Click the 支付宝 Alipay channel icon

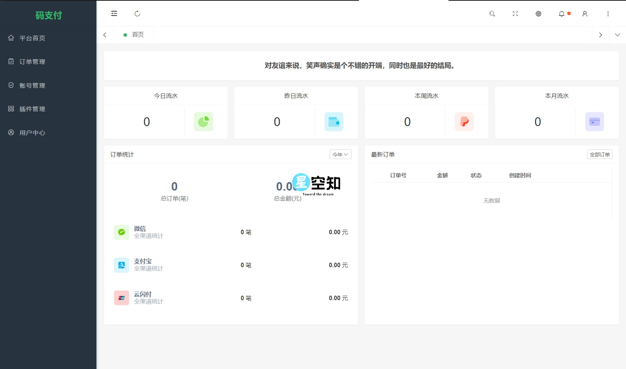point(121,265)
